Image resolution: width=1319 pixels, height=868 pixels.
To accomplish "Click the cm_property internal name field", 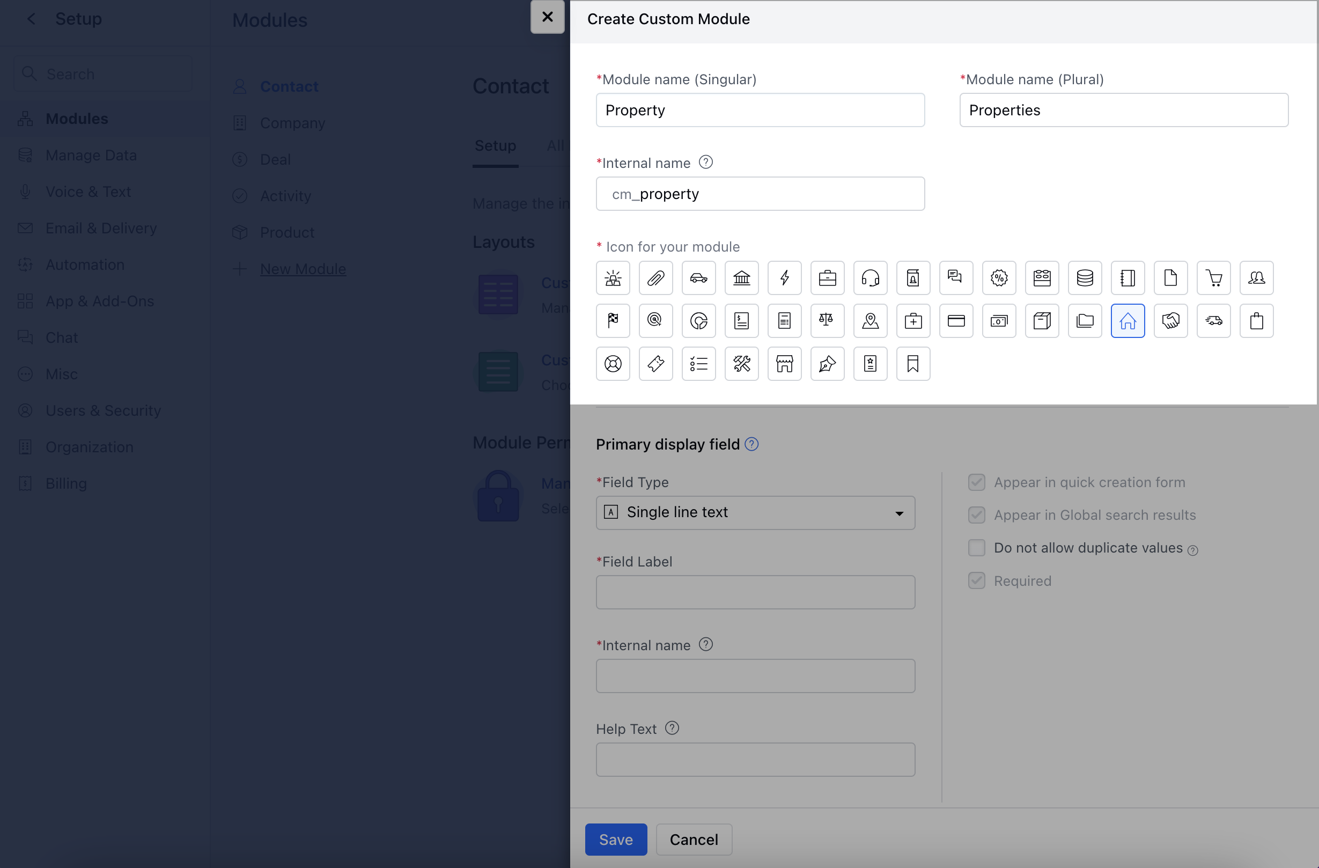I will click(x=761, y=194).
